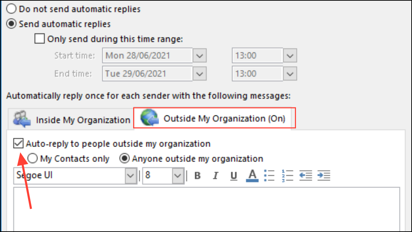Switch to Inside My Organization tab
The image size is (412, 232).
(x=83, y=120)
